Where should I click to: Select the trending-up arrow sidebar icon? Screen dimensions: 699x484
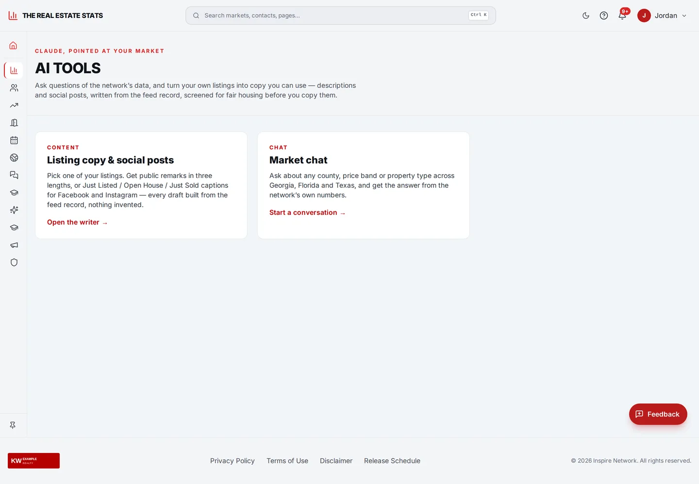pos(14,105)
